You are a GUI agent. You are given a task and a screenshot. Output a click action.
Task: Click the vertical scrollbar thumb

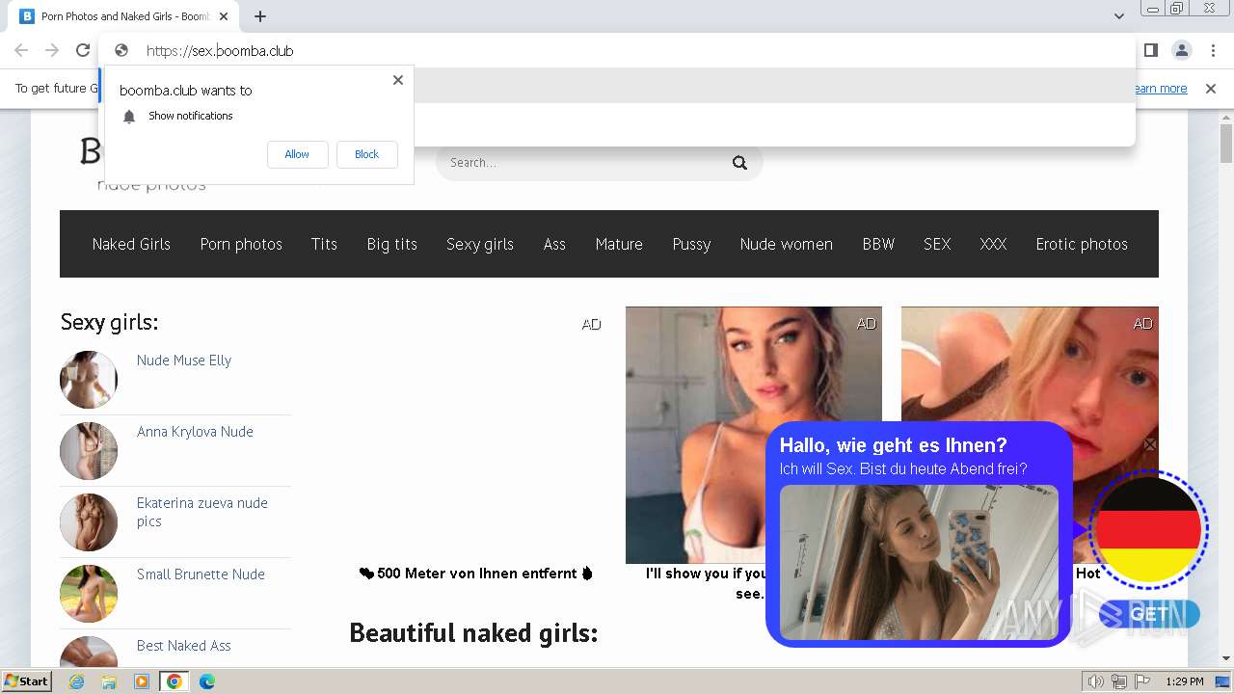coord(1226,145)
